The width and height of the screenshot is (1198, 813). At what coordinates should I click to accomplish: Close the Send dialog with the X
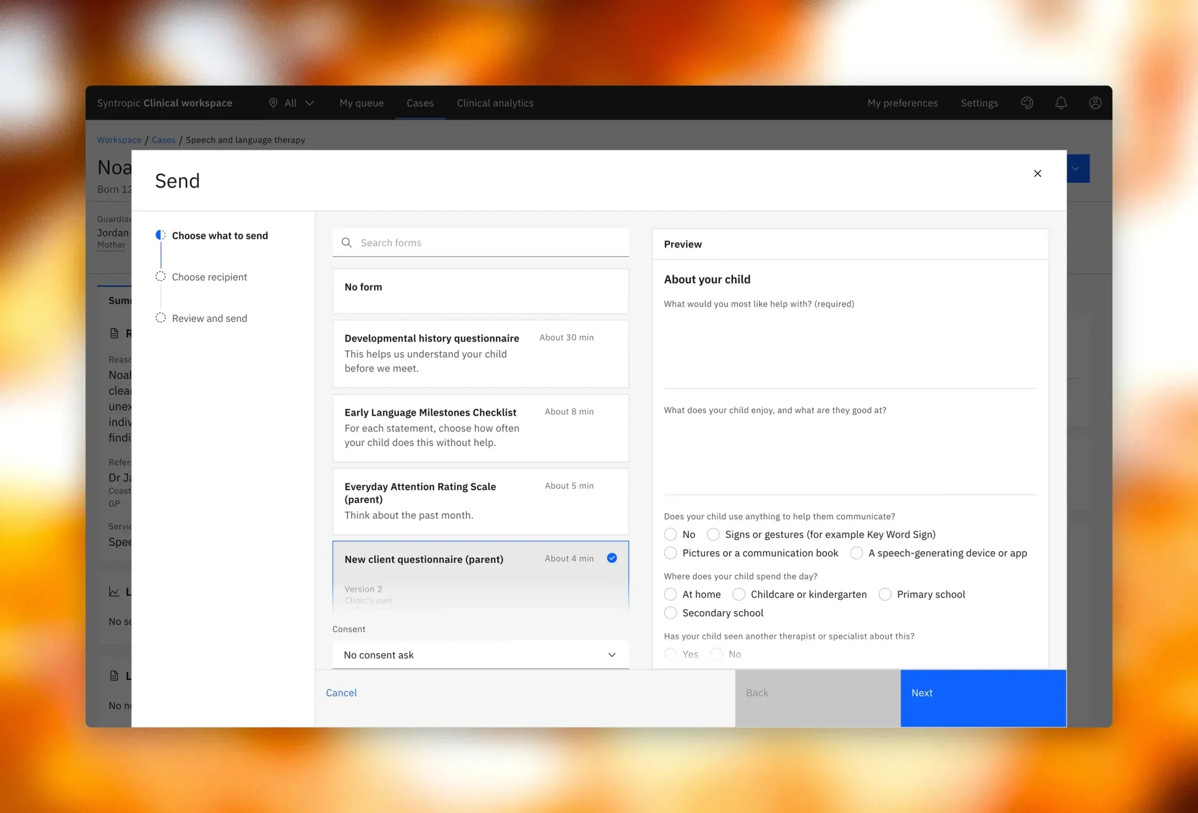[x=1037, y=173]
